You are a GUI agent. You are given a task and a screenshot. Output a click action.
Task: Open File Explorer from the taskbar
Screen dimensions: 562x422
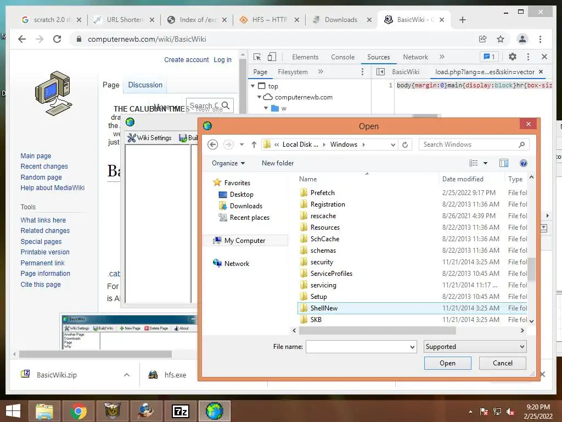(x=44, y=411)
